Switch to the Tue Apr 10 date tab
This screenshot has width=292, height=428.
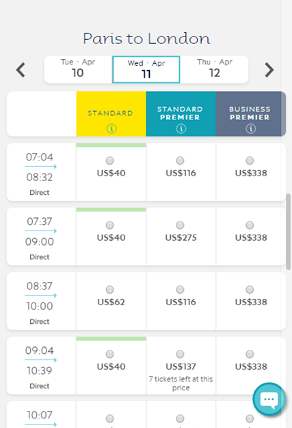point(78,69)
